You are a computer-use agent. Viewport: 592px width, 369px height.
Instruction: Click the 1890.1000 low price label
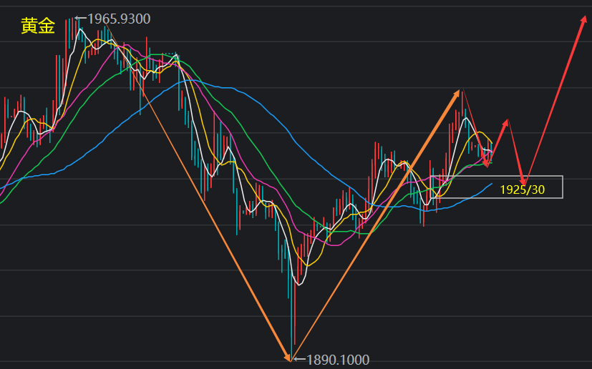pyautogui.click(x=338, y=359)
